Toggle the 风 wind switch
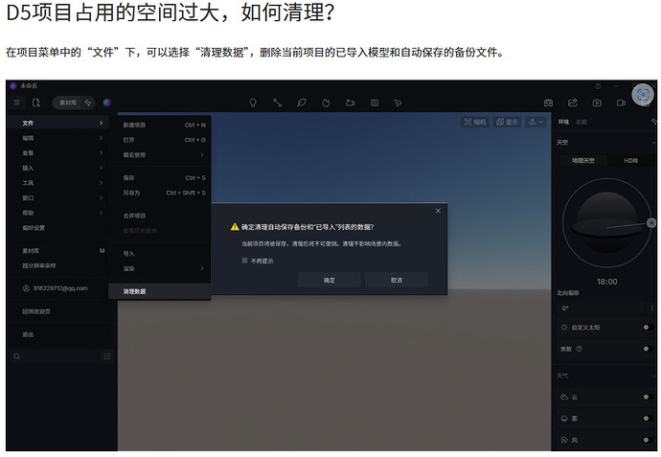 (648, 440)
